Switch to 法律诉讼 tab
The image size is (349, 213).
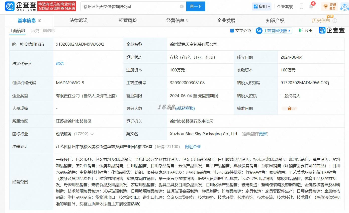coord(78,21)
